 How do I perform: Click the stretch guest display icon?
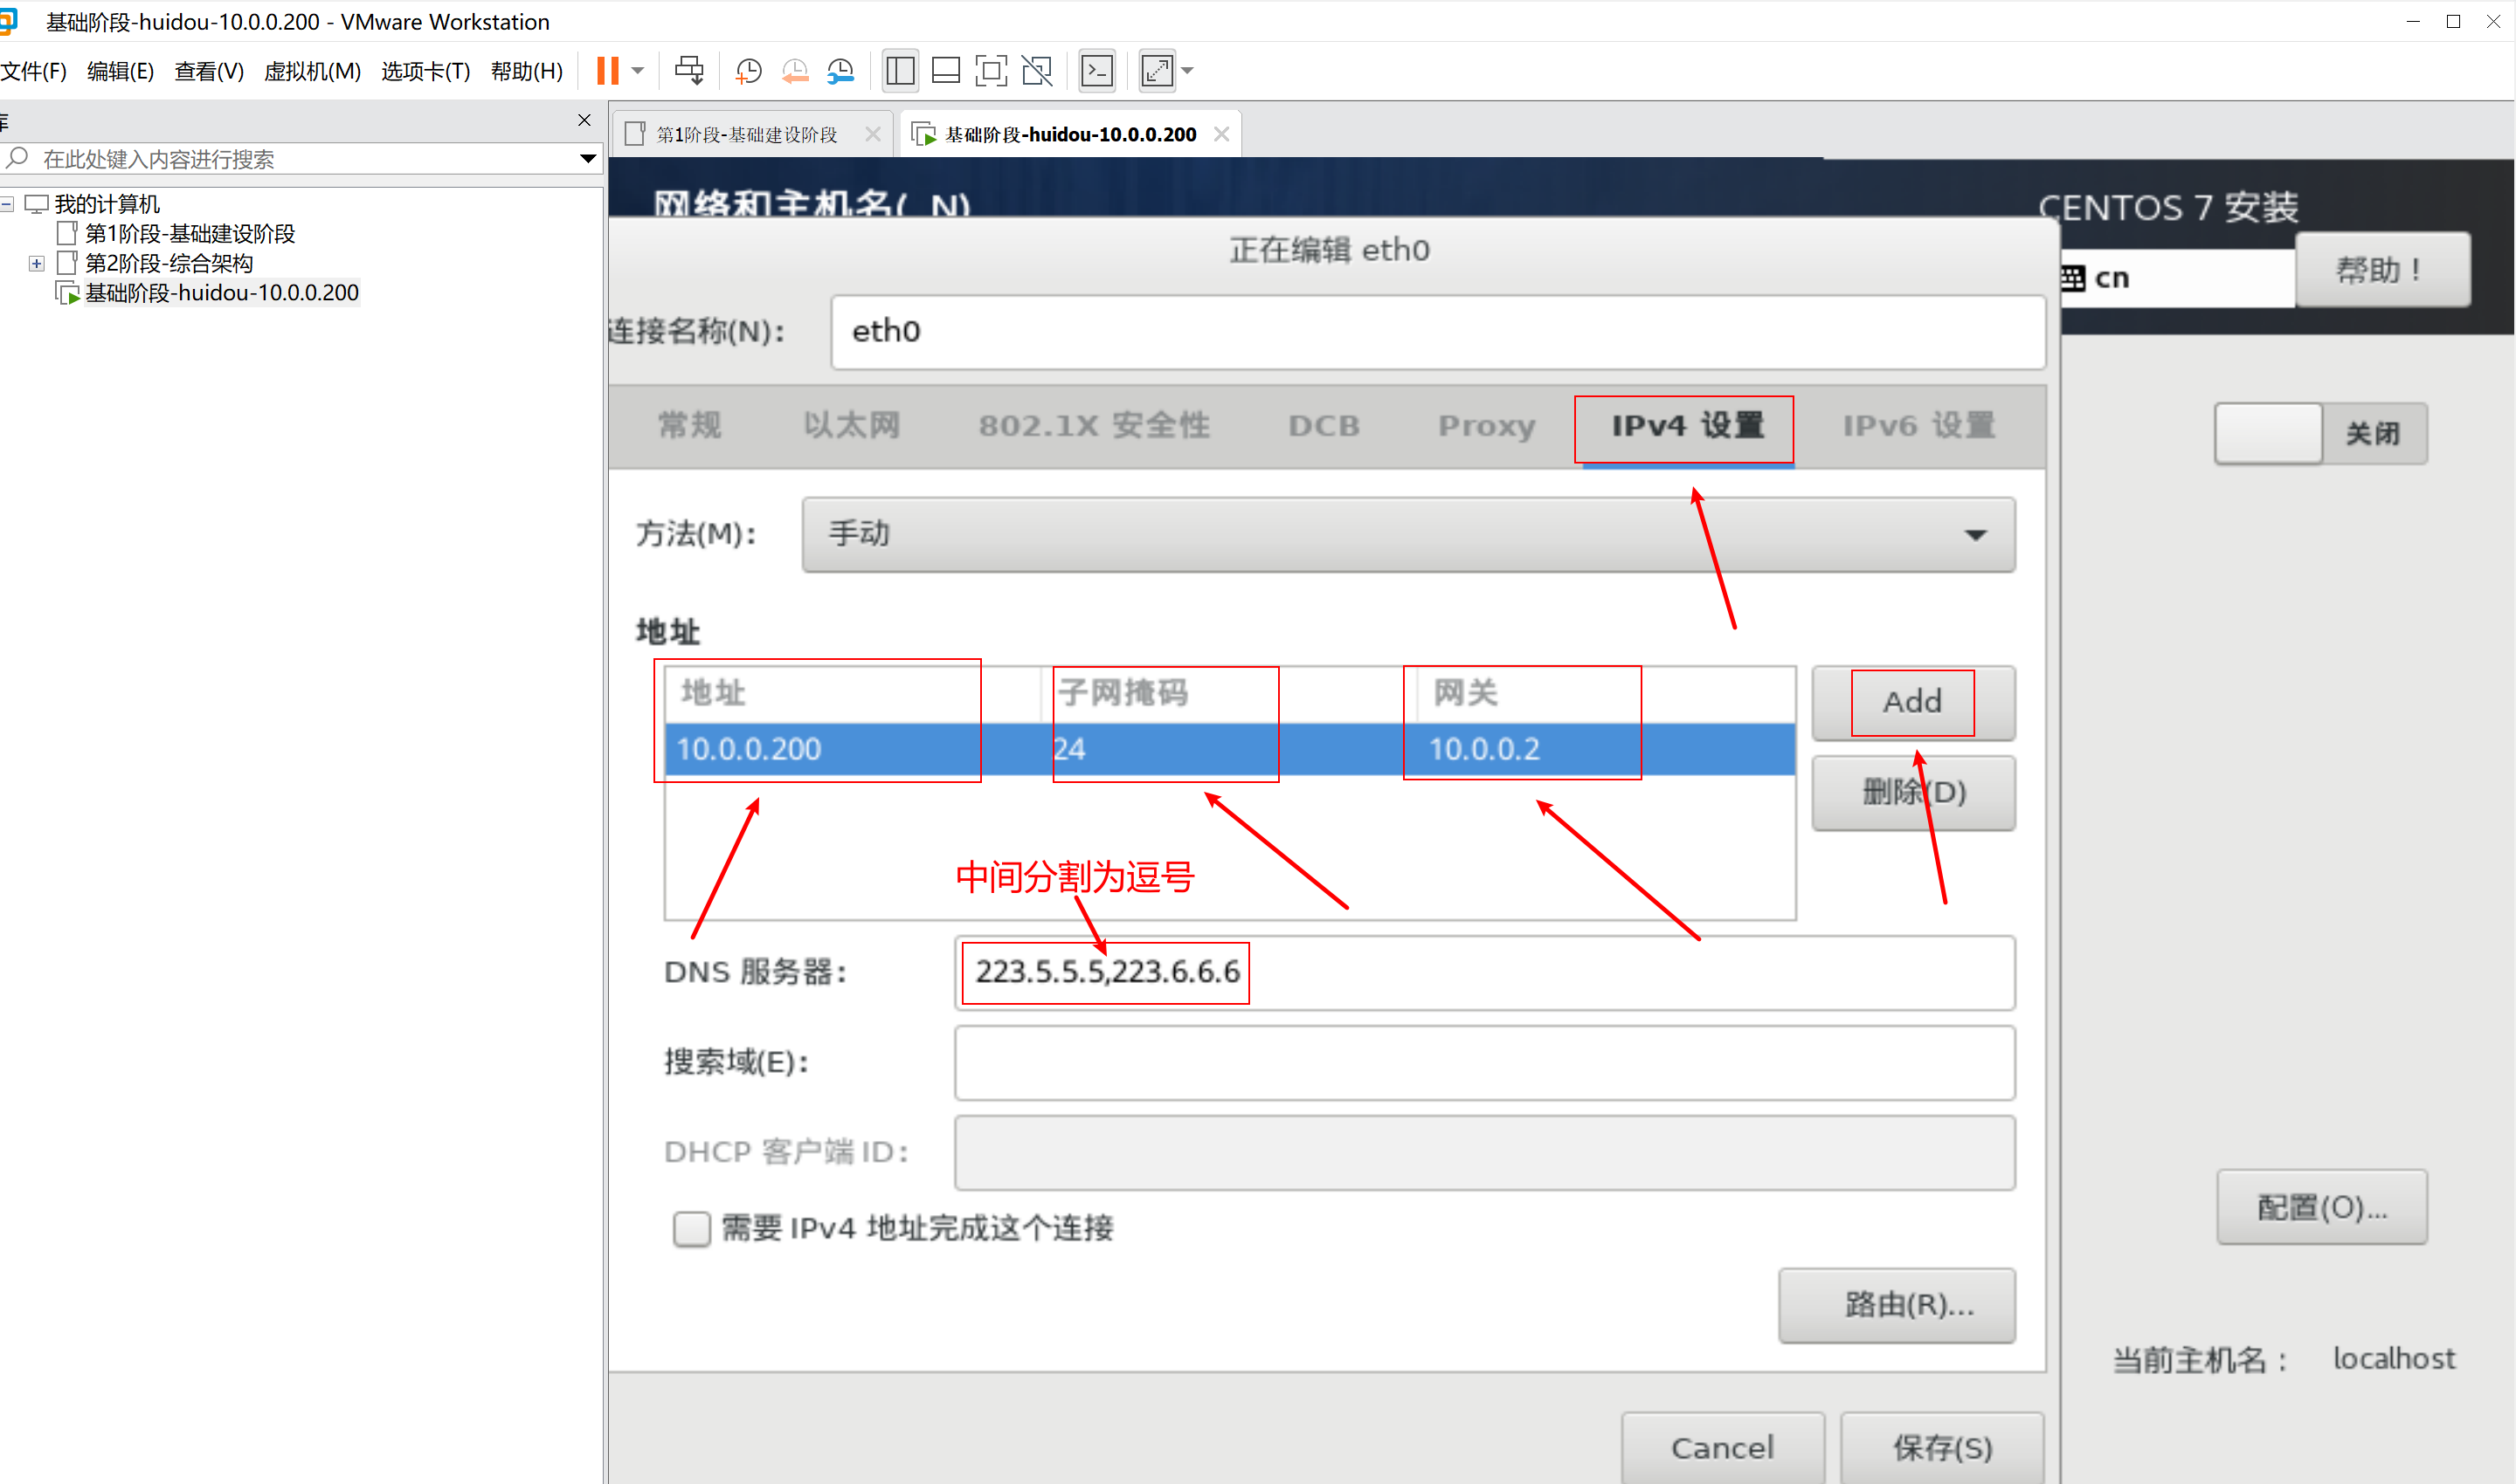point(1157,71)
